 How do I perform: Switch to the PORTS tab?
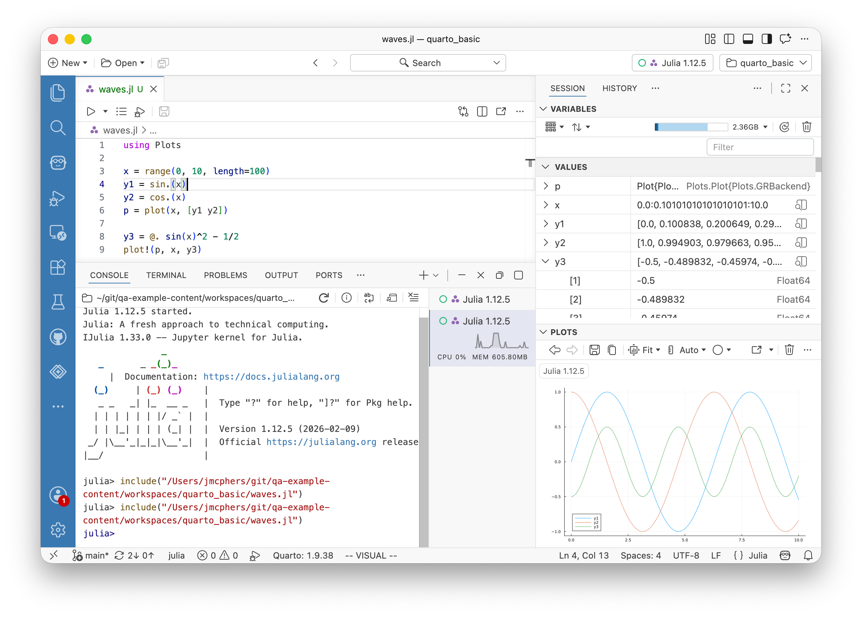(329, 275)
